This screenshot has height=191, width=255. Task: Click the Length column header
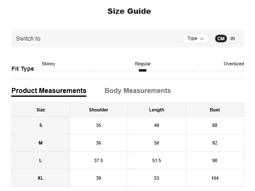[156, 110]
